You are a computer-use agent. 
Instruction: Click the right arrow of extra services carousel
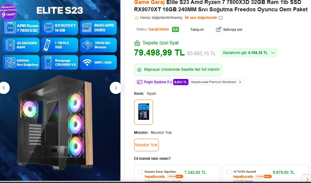tap(307, 179)
